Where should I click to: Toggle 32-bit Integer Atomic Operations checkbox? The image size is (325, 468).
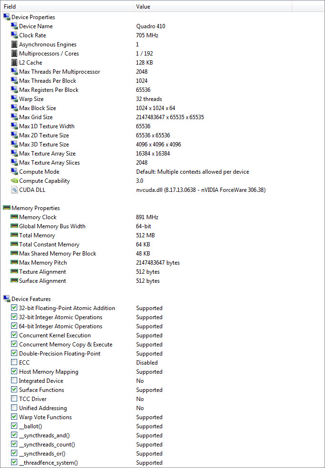(x=14, y=317)
